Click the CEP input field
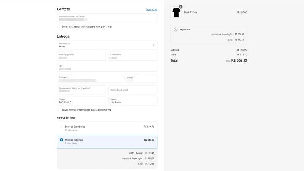 point(107,68)
